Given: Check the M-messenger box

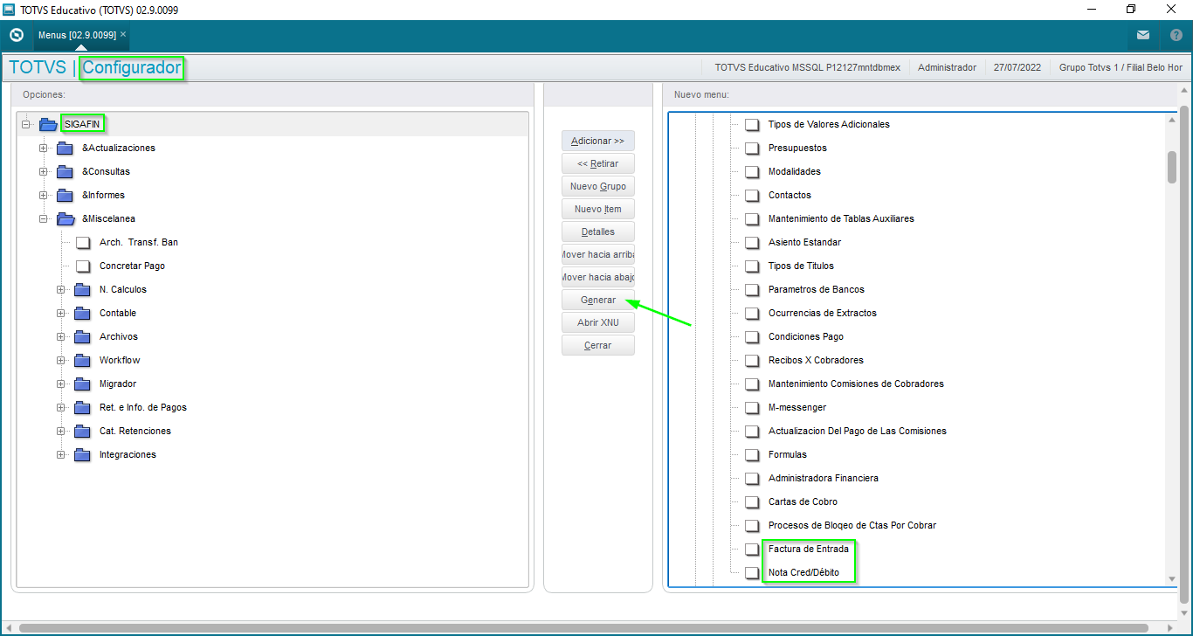Looking at the screenshot, I should [x=752, y=407].
